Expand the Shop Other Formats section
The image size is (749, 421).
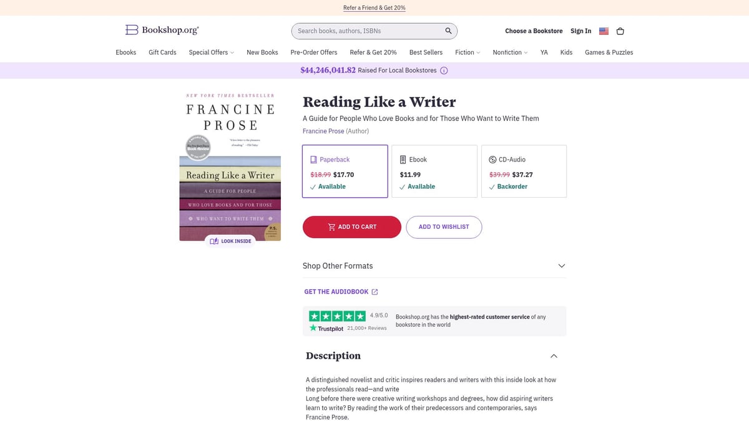[561, 265]
